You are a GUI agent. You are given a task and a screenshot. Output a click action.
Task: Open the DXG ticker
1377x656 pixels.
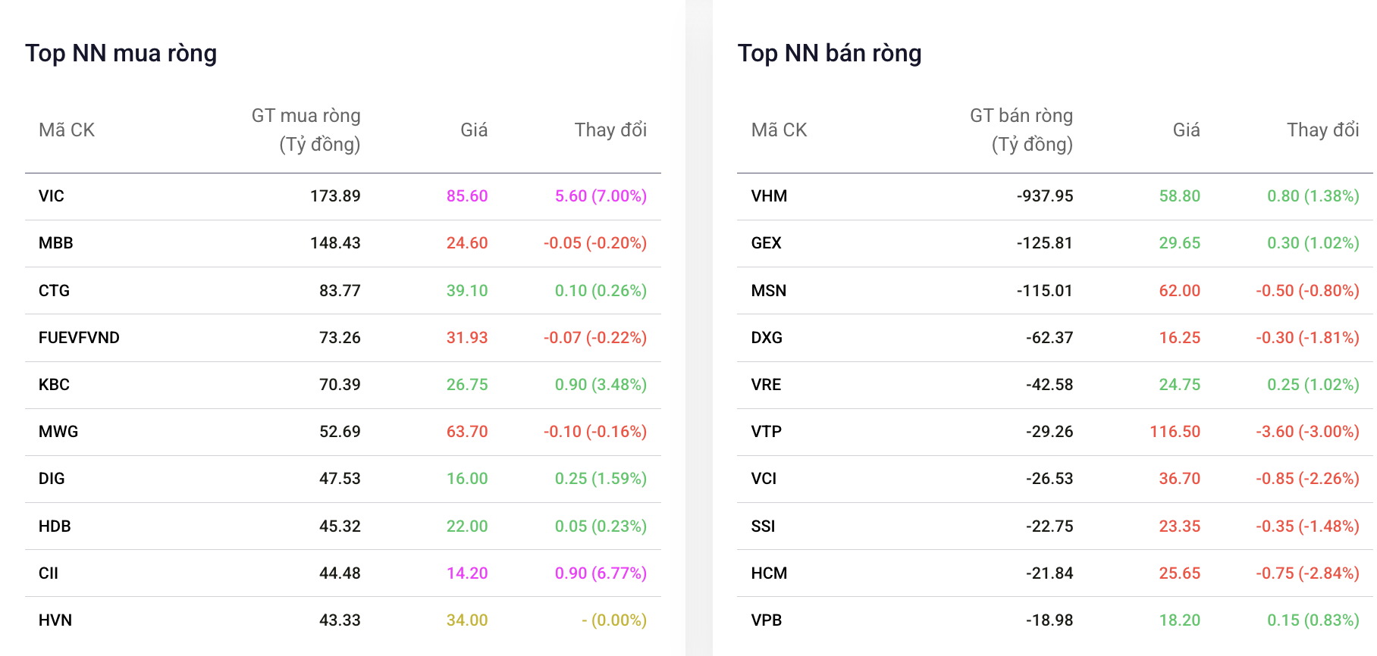(767, 338)
